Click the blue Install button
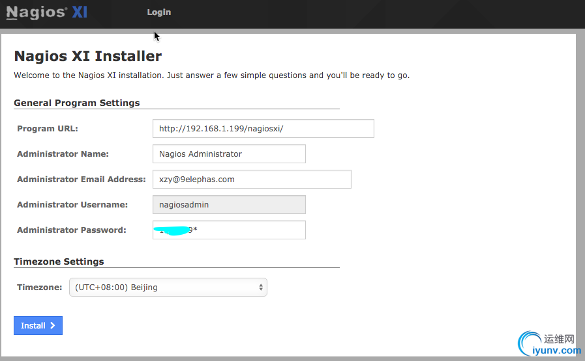585x361 pixels. 38,326
